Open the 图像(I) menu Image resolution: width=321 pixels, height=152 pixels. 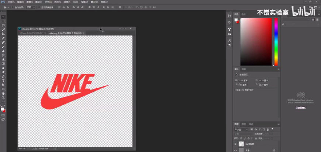[29, 2]
